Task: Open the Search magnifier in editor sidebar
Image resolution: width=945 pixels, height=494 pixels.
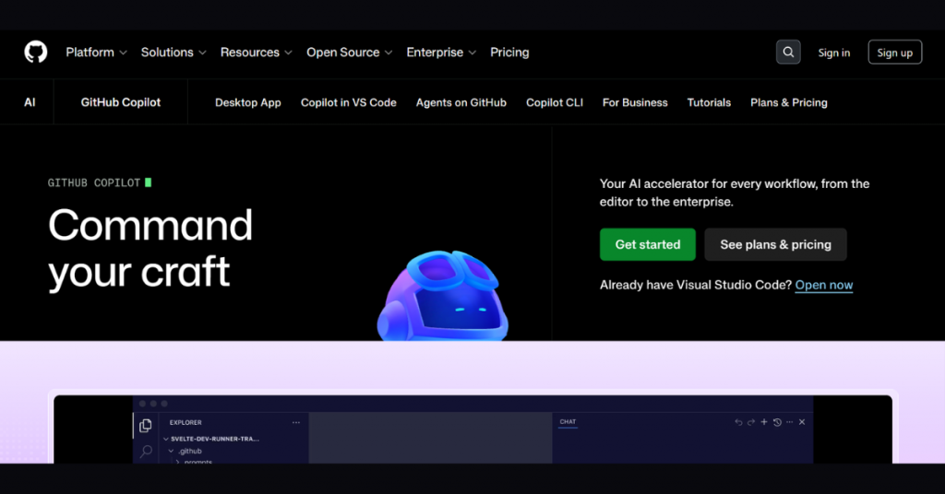Action: [x=146, y=452]
